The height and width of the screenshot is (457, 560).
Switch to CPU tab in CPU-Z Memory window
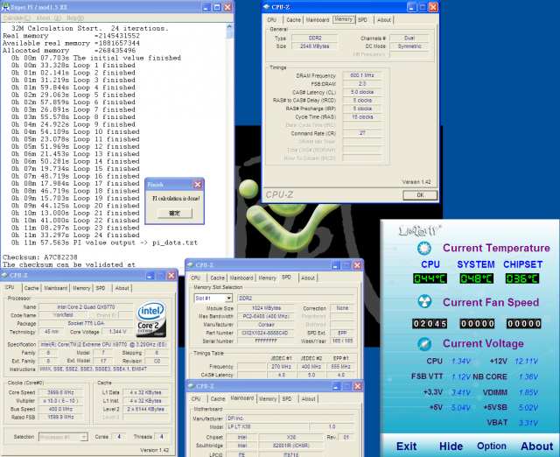click(x=272, y=20)
